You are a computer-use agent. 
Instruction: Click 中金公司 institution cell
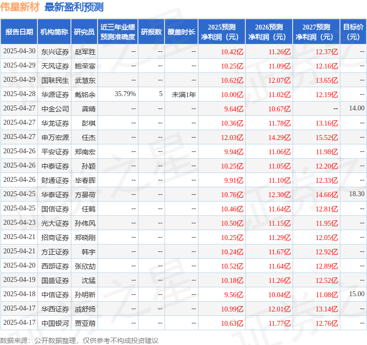pyautogui.click(x=55, y=109)
